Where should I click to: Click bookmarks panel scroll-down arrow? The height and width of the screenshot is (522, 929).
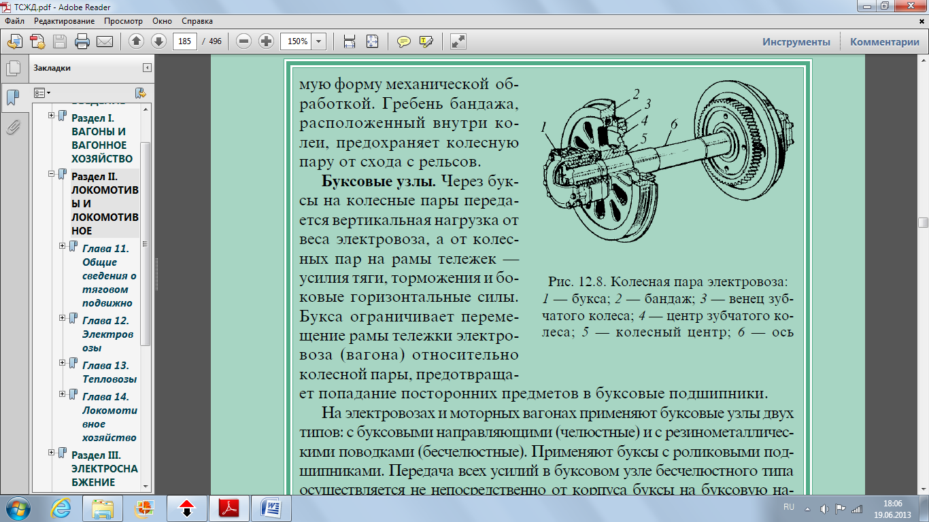coord(146,487)
